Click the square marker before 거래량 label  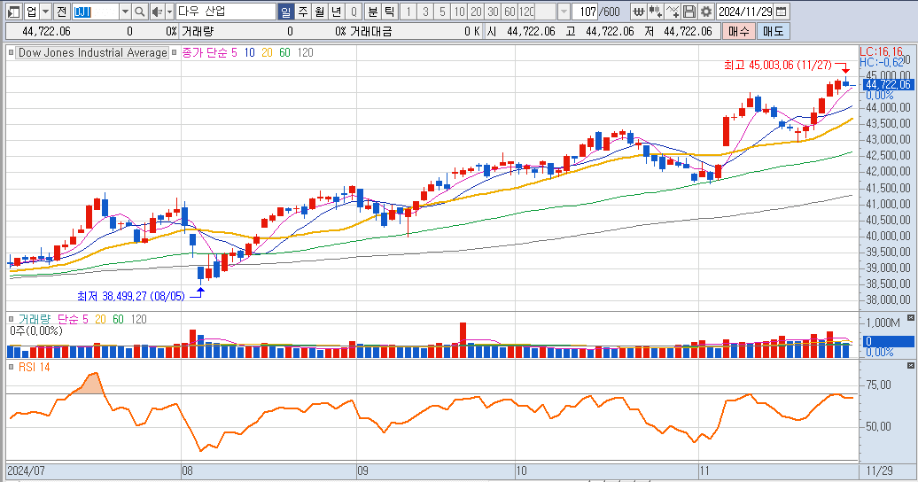coord(11,319)
